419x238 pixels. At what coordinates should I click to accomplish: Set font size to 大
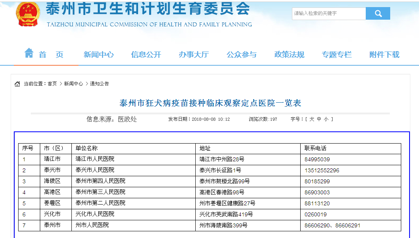point(312,119)
